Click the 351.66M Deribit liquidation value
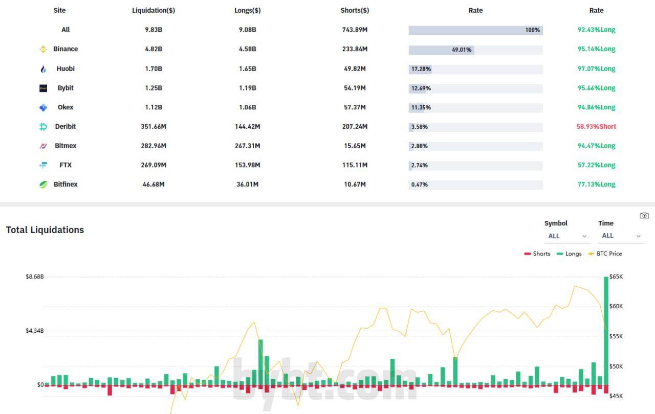The image size is (655, 414). pos(154,126)
